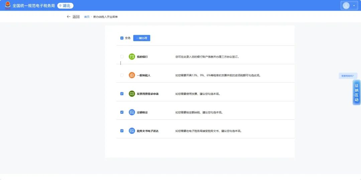This screenshot has height=180, width=361.
Task: Click description about 在电子税务局接受税务文书
Action: (209, 131)
